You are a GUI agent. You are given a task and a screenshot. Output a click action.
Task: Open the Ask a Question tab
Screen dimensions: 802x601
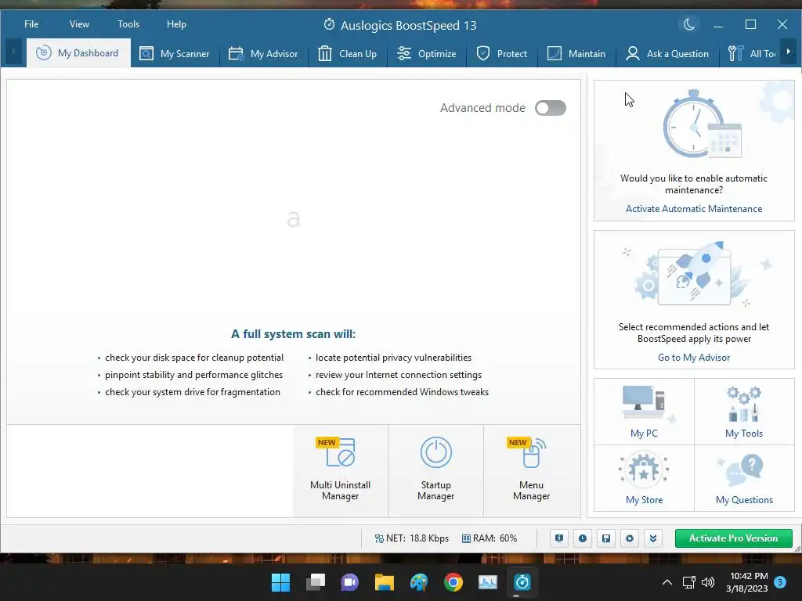point(667,54)
